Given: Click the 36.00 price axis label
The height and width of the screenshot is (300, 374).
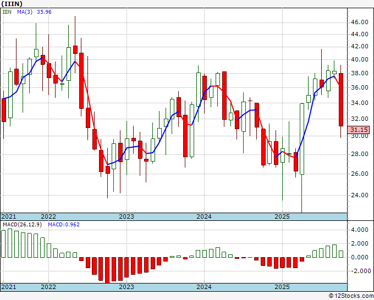Looking at the screenshot, I should click(360, 88).
